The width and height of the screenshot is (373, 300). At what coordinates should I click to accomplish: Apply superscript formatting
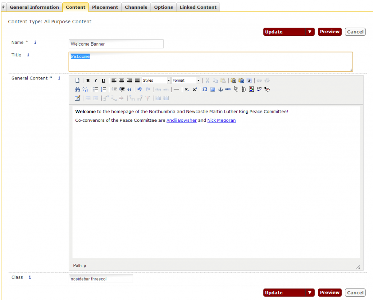pyautogui.click(x=194, y=89)
